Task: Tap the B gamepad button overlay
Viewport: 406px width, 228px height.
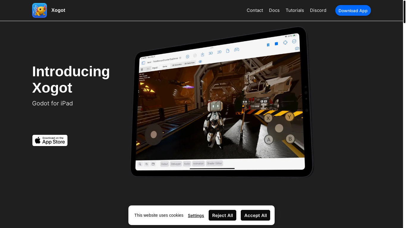Action: [x=290, y=138]
